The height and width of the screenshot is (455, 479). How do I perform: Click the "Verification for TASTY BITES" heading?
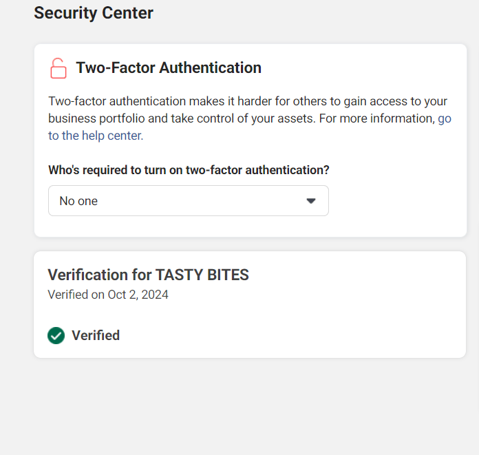(x=148, y=275)
